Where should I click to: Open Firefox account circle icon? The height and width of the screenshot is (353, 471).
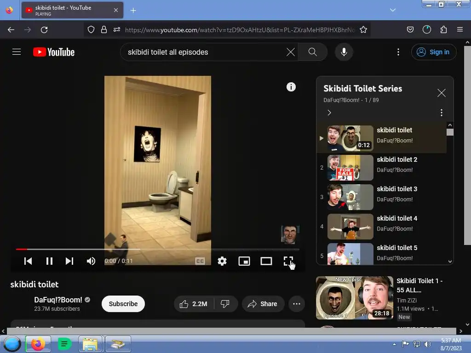click(427, 29)
